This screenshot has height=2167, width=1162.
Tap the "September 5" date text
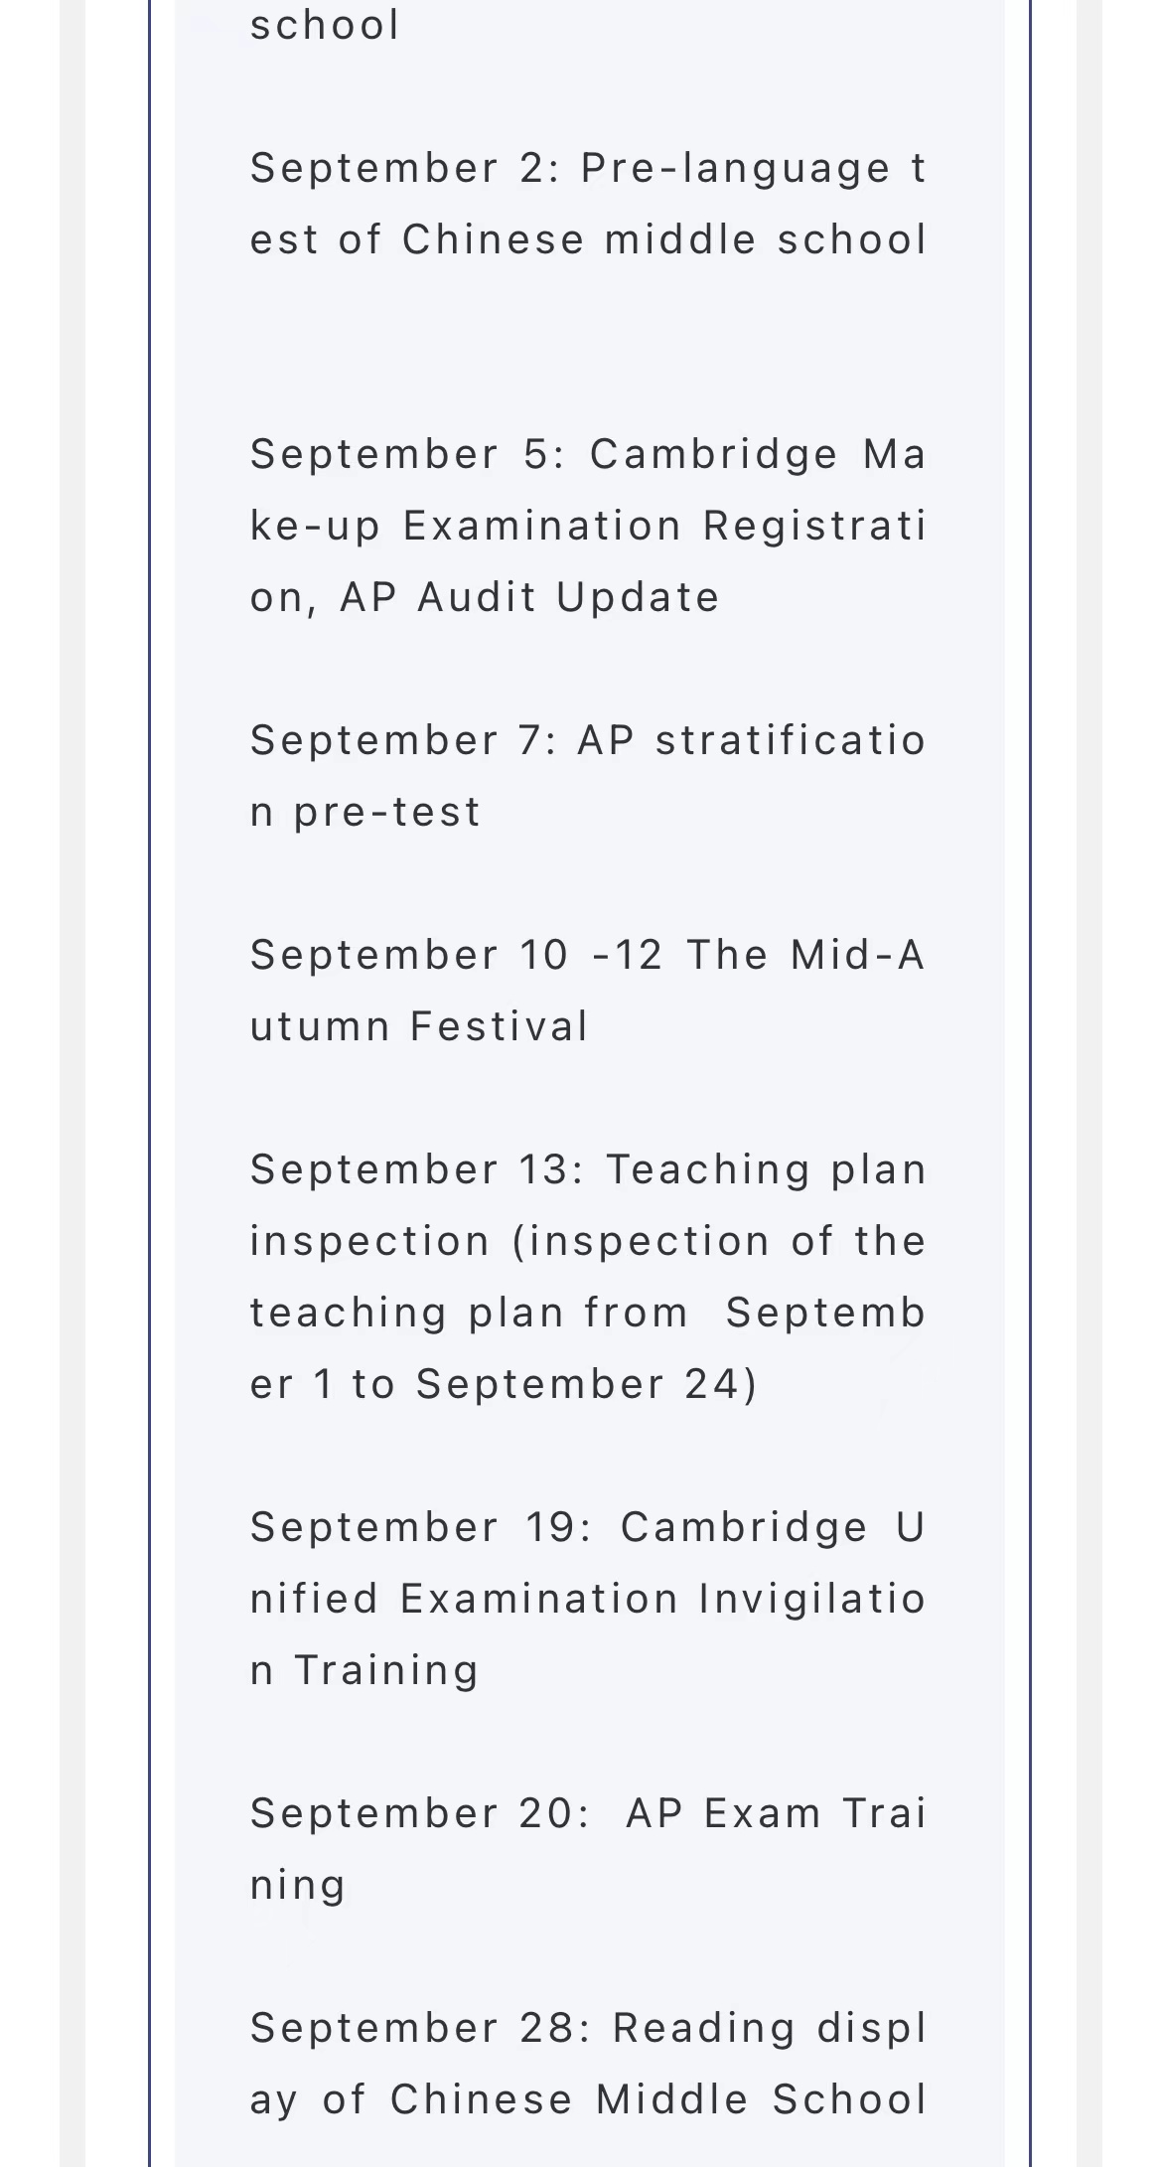coord(400,454)
